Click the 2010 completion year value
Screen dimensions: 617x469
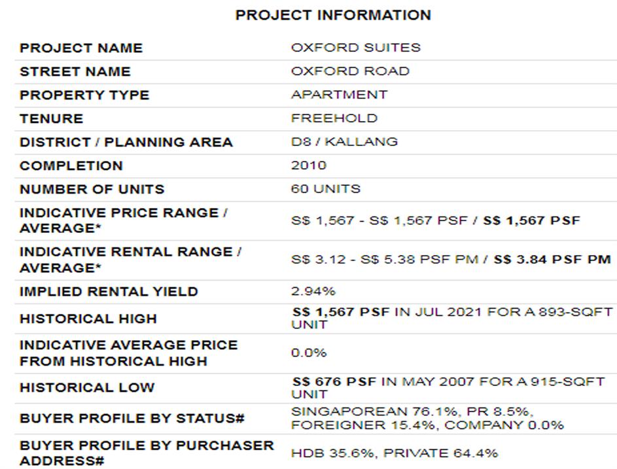(308, 165)
